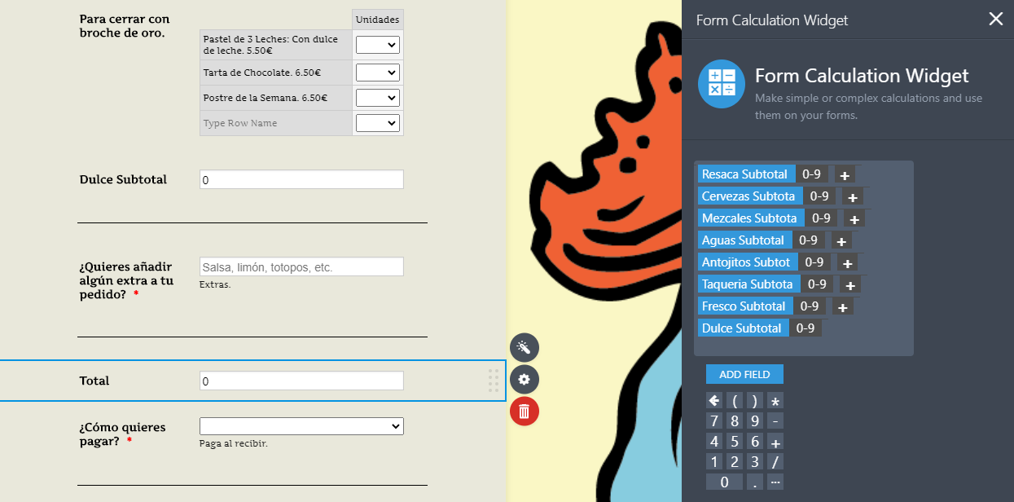Click keypad number 1

coord(714,462)
